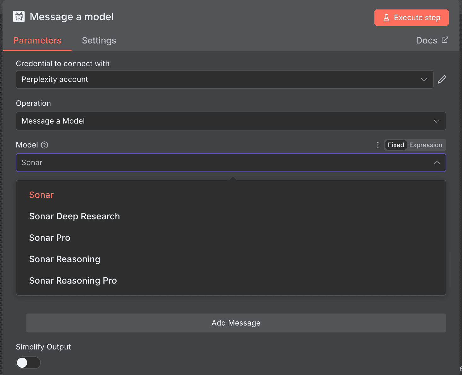The height and width of the screenshot is (375, 462).
Task: Open the help tooltip icon next to Model
Action: 44,145
